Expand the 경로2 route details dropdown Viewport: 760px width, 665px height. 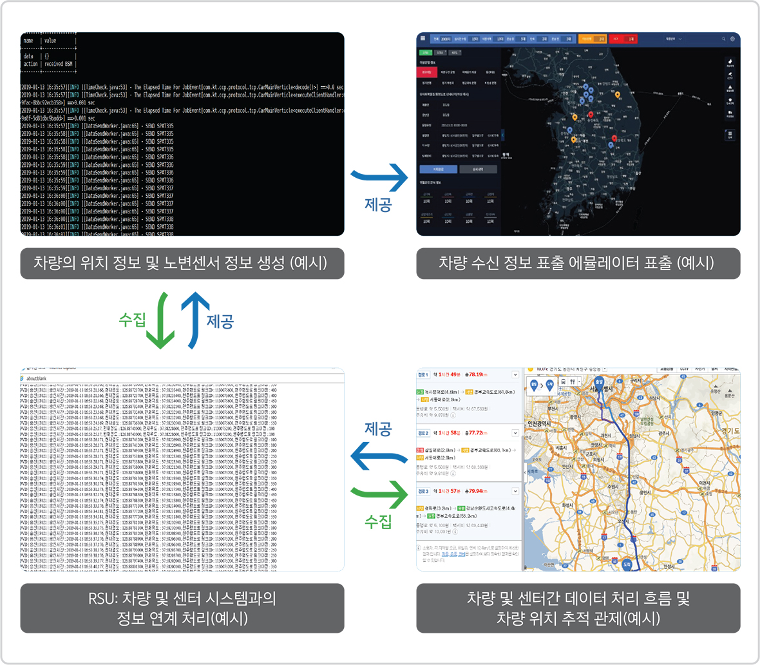[515, 433]
